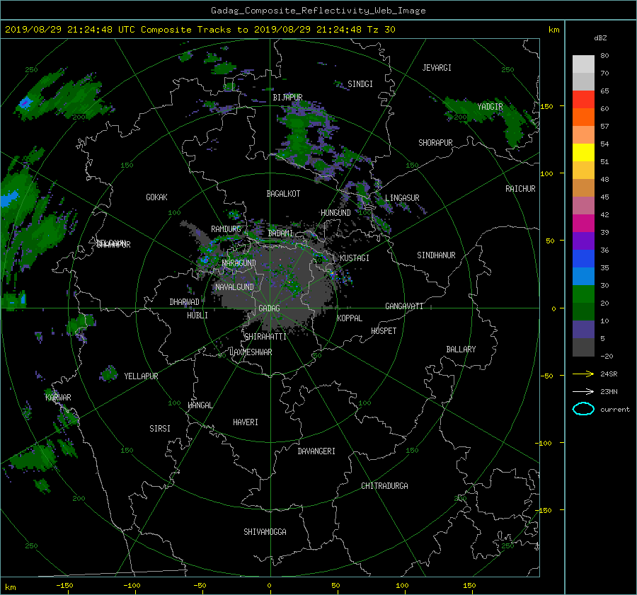Click the KOPPAL city label
The image size is (637, 595).
pyautogui.click(x=350, y=318)
